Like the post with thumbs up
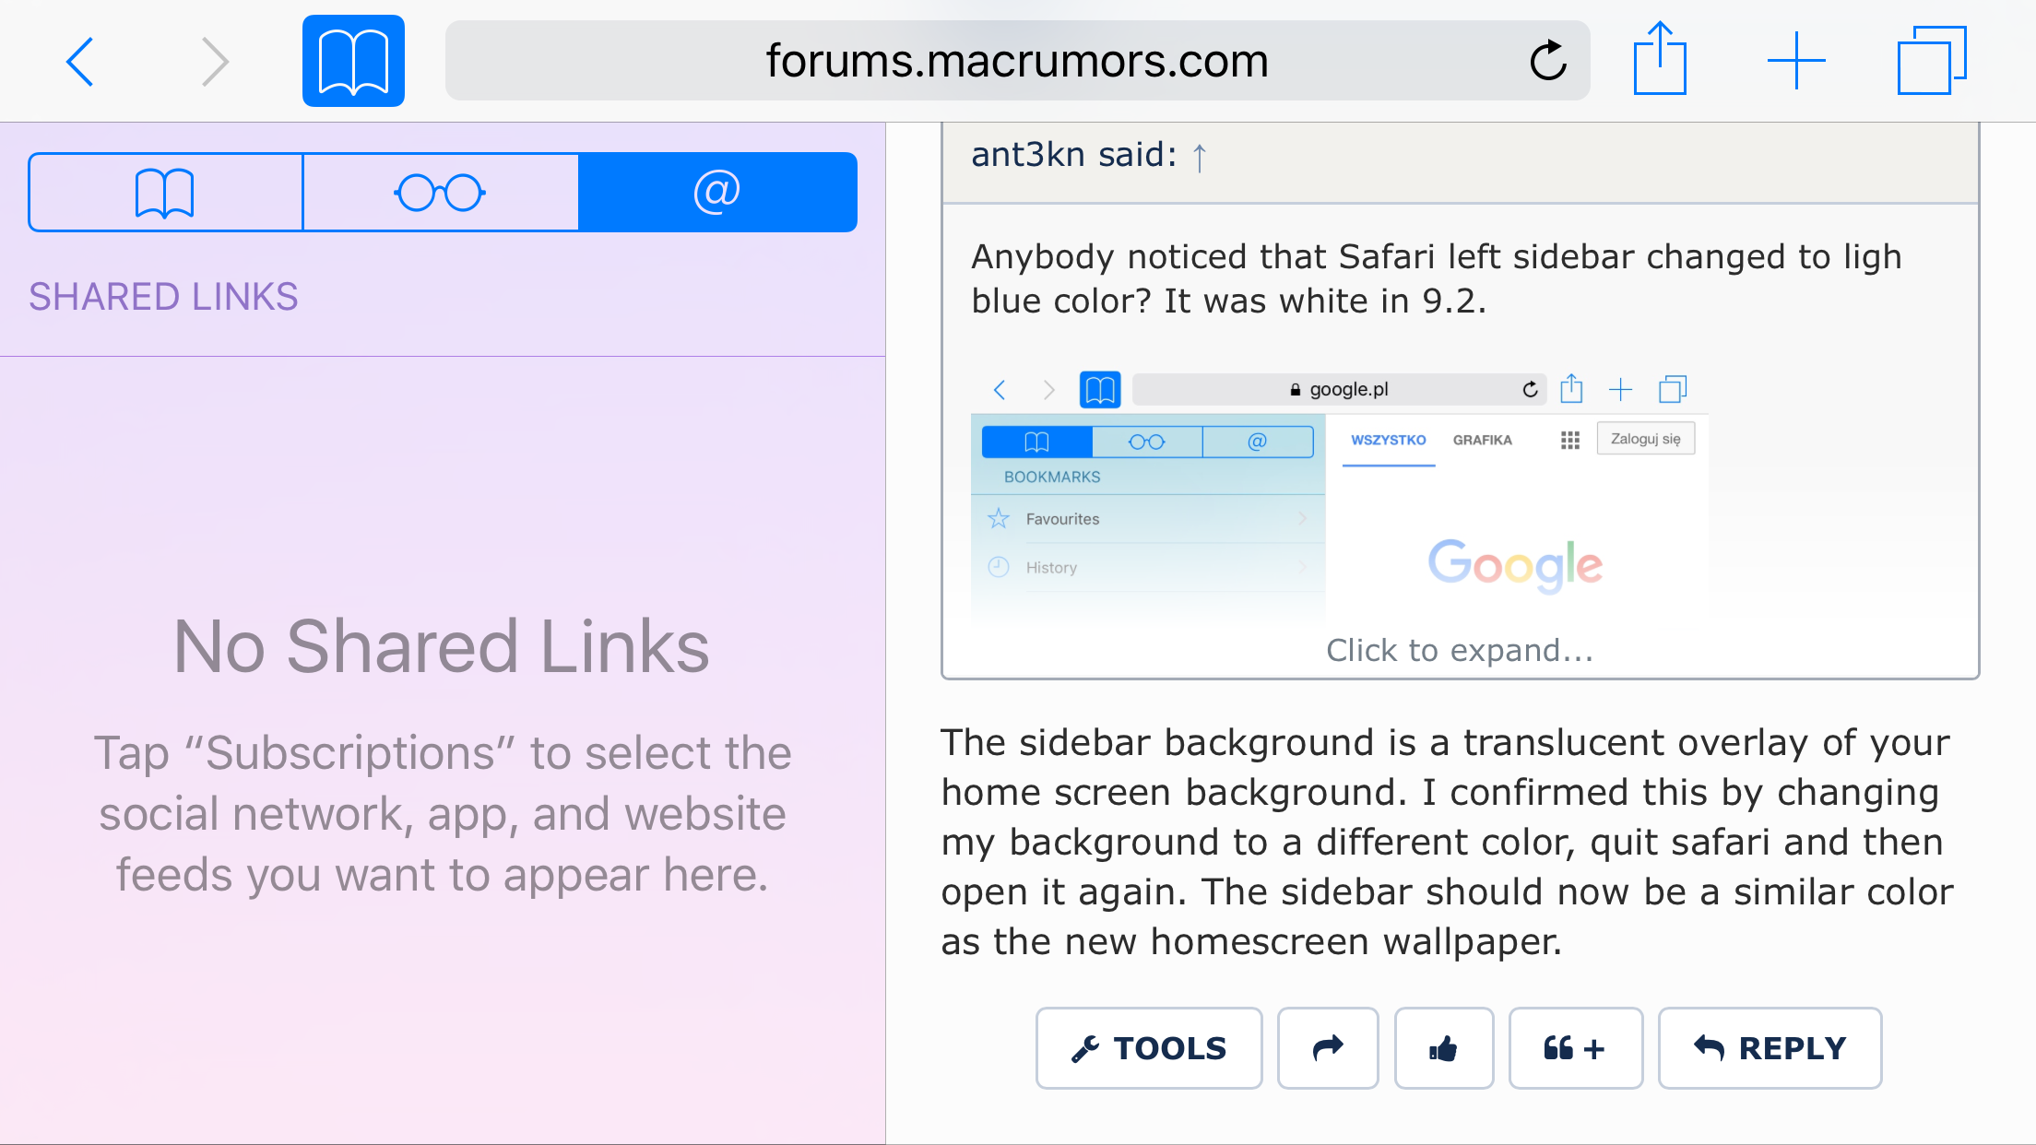 click(x=1443, y=1048)
